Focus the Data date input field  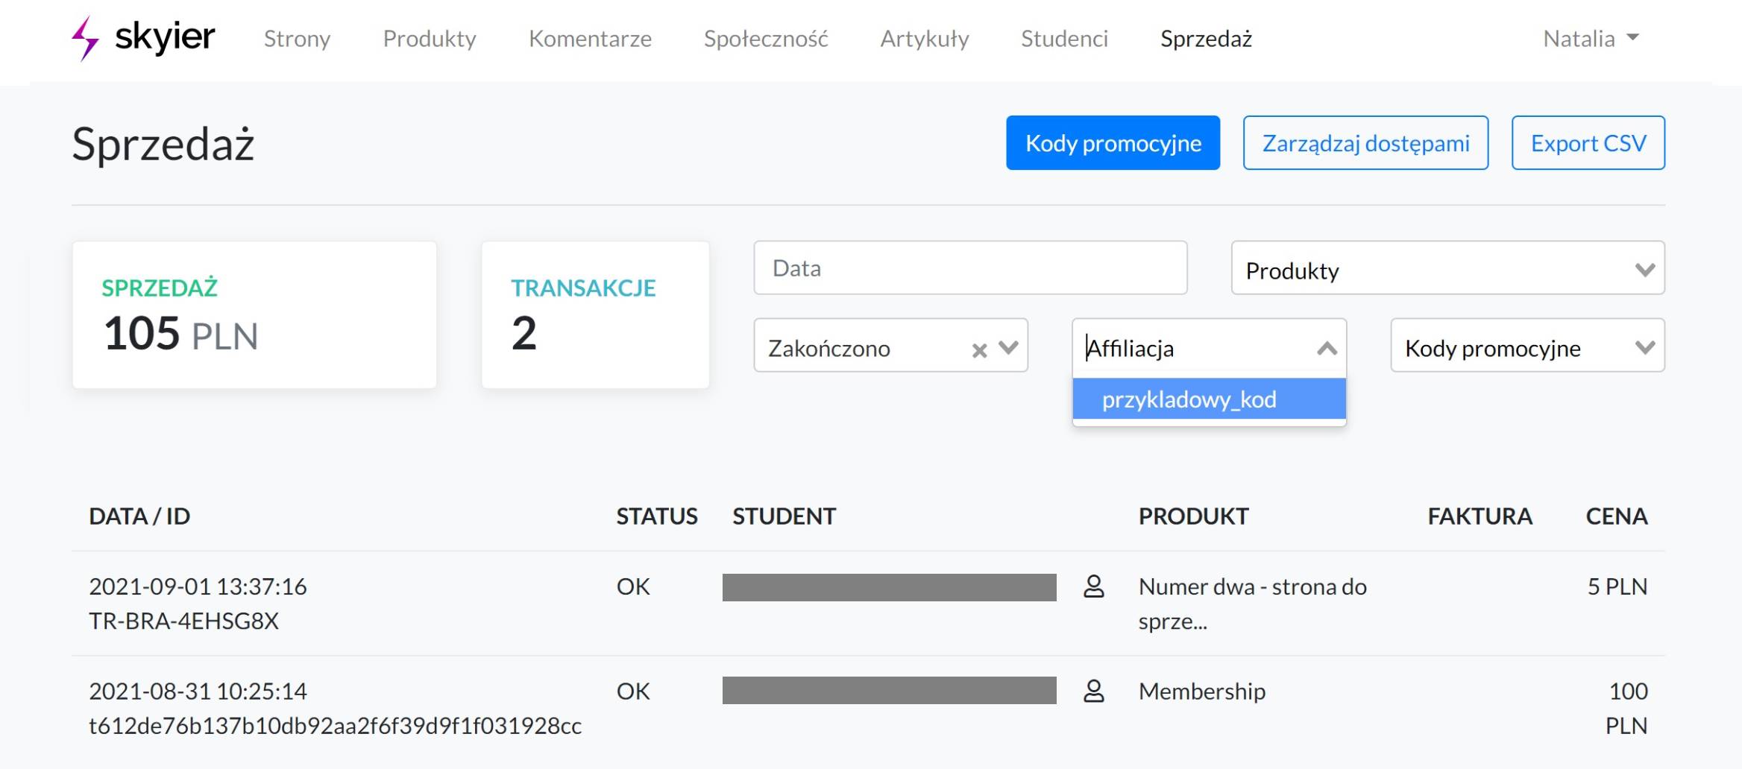pyautogui.click(x=970, y=268)
